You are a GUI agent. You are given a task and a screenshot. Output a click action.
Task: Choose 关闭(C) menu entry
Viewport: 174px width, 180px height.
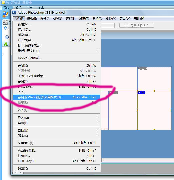coord(57,65)
